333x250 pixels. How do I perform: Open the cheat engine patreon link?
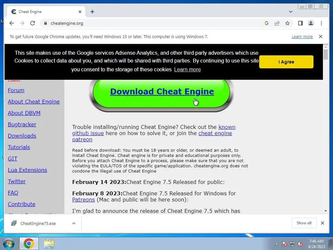pos(215,133)
